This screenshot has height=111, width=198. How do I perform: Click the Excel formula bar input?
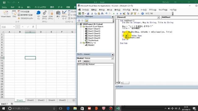(x=56, y=27)
